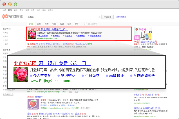Click the rose thumbnail in enlarged ad
179x119 pixels.
point(21,75)
